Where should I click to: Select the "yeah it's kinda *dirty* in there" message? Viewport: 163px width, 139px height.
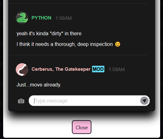[49, 34]
